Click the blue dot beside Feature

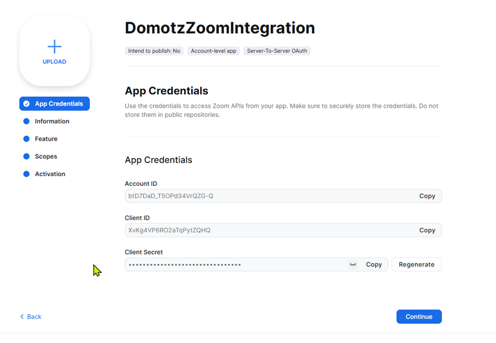[26, 139]
